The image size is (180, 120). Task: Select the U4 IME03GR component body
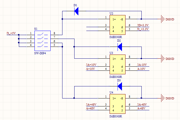tap(118, 104)
